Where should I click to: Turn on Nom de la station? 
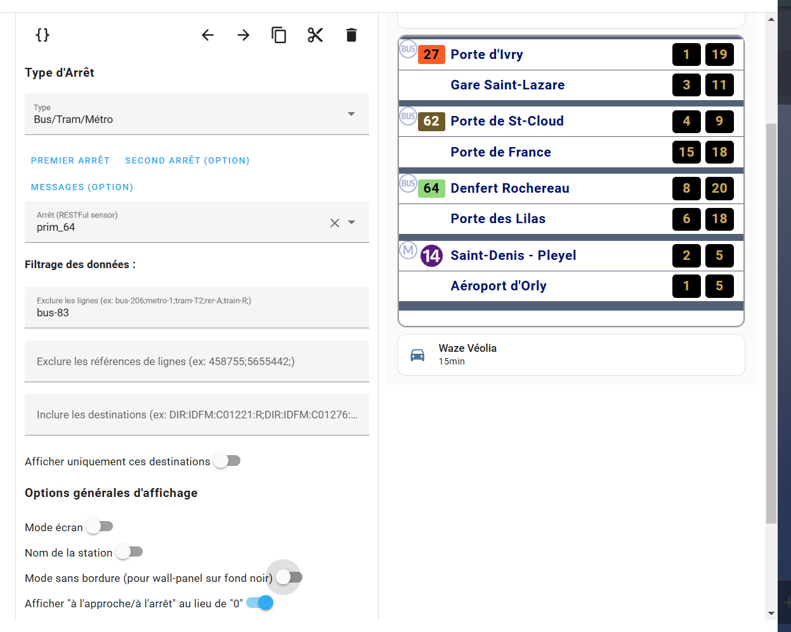tap(129, 552)
